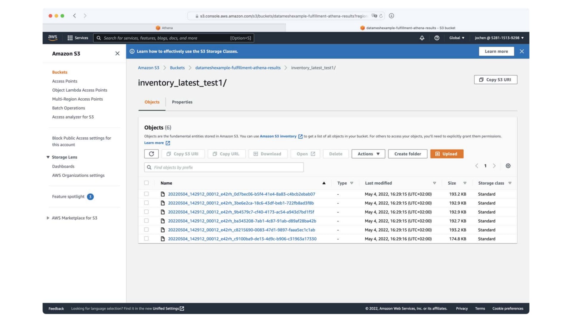This screenshot has width=572, height=322.
Task: Click file icon for 3be6e2ca object
Action: 163,203
